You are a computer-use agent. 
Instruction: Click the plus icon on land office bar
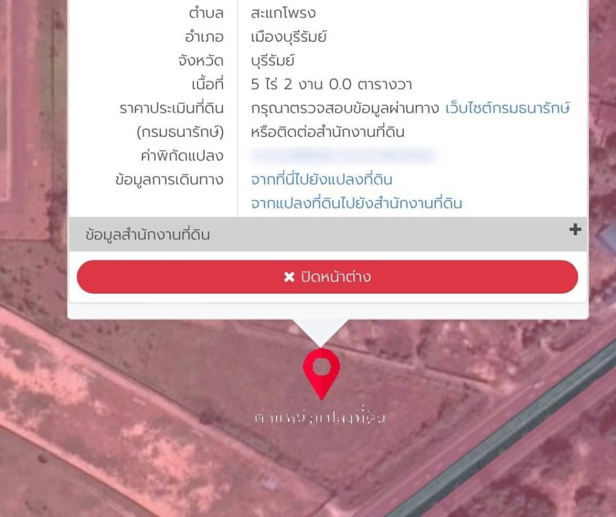point(575,229)
